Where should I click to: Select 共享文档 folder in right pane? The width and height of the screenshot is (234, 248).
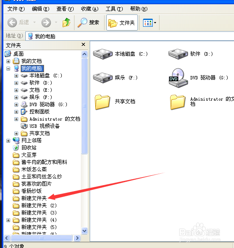coord(115,102)
